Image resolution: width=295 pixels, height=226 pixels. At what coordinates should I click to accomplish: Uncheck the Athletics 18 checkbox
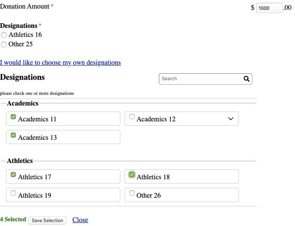tap(132, 175)
